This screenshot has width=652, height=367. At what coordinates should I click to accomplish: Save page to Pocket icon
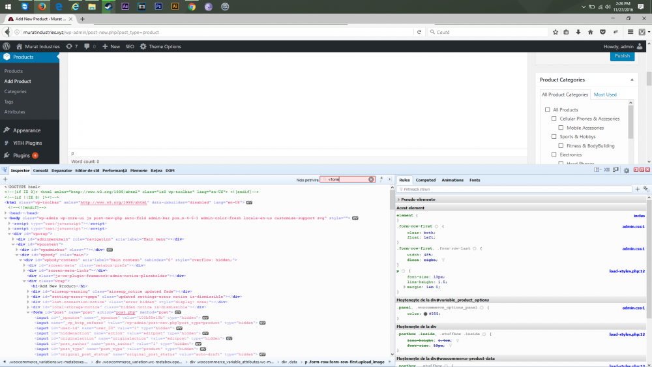click(x=602, y=32)
